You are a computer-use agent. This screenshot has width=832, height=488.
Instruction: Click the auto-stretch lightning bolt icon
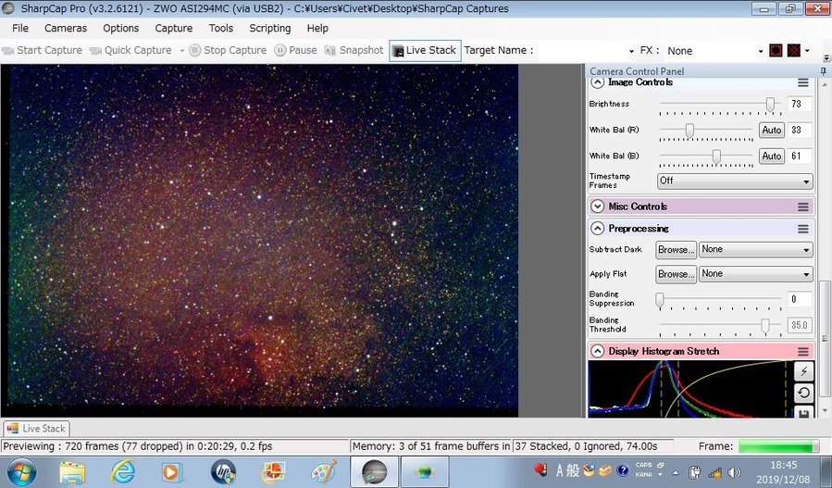click(803, 370)
